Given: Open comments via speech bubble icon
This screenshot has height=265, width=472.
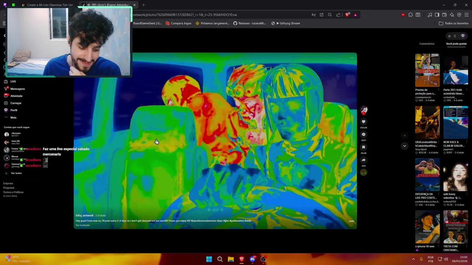Looking at the screenshot, I should point(363,134).
